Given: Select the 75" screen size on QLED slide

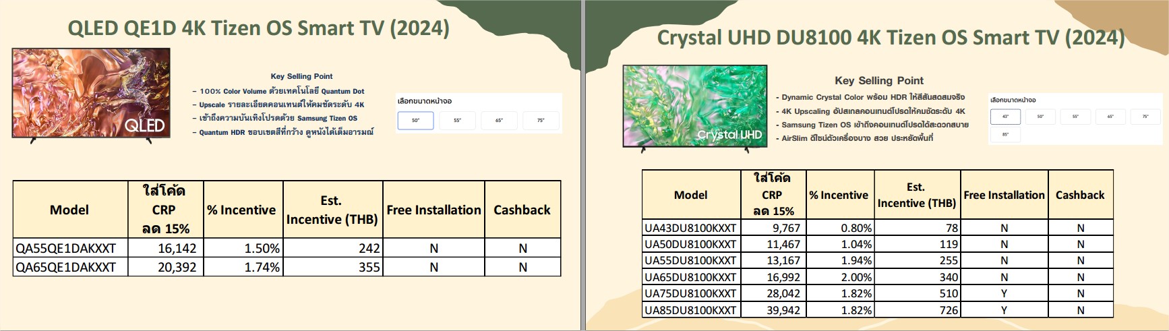Looking at the screenshot, I should [541, 121].
